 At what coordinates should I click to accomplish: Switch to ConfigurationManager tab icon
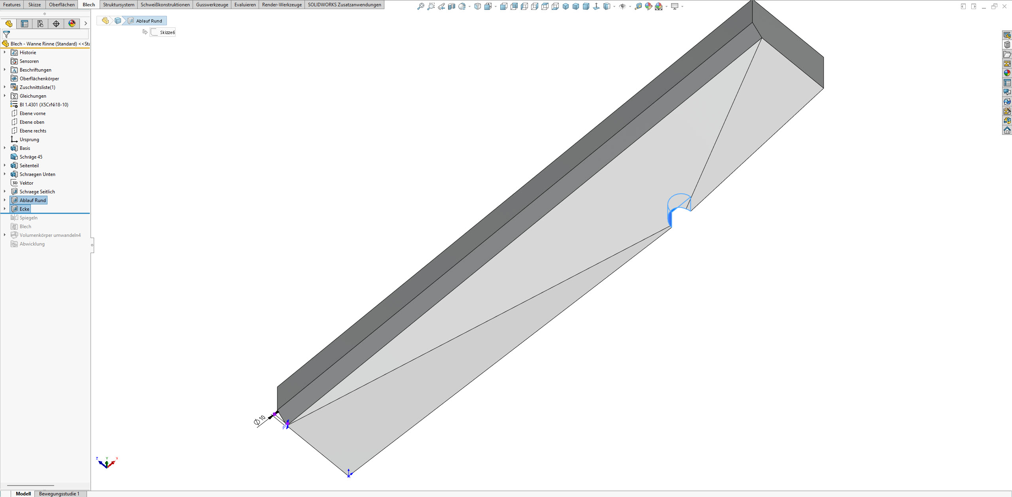[40, 24]
